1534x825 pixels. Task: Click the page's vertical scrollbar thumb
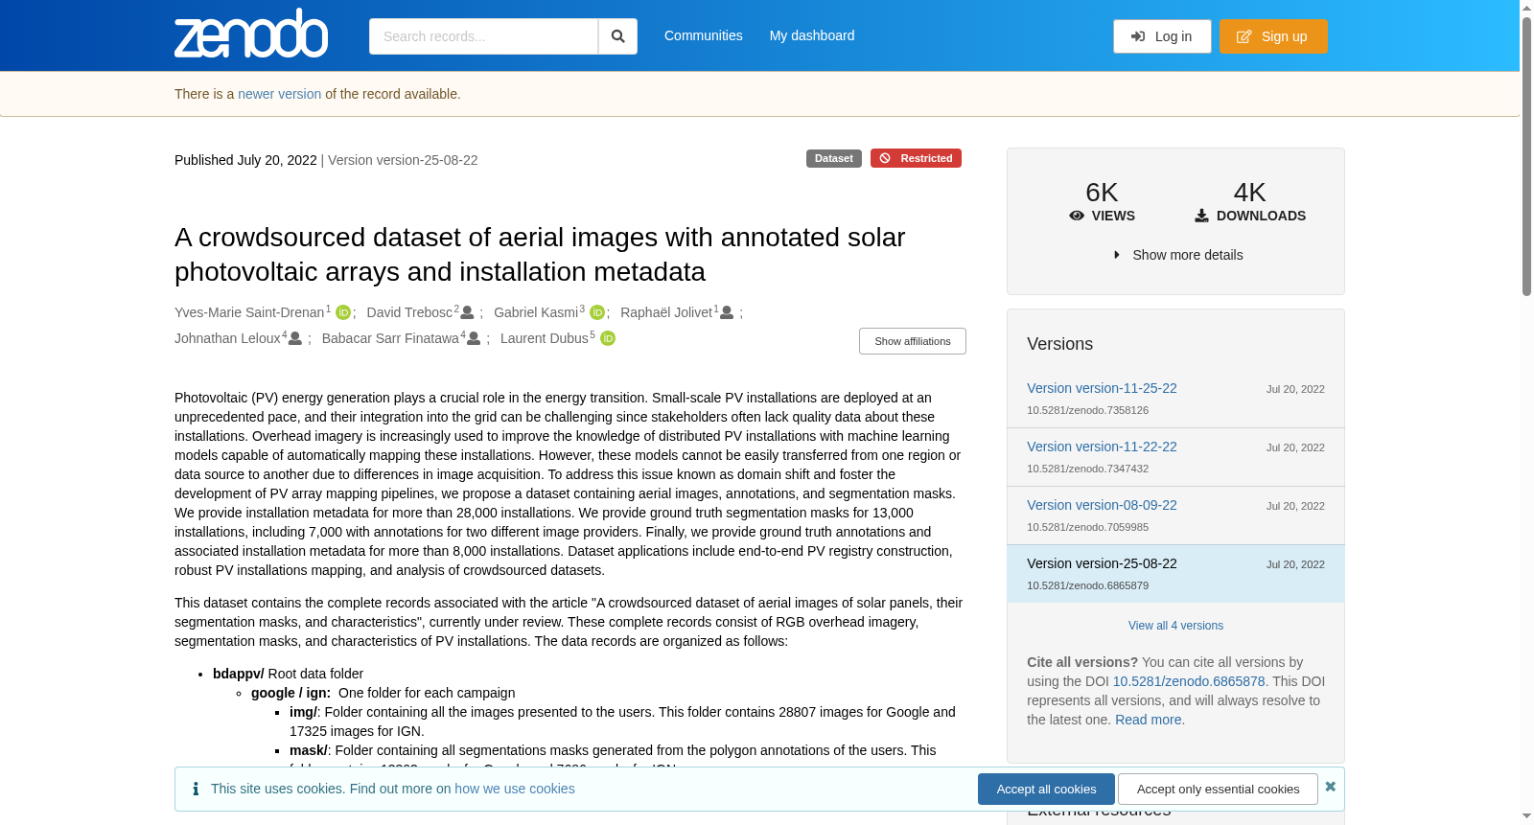1526,155
